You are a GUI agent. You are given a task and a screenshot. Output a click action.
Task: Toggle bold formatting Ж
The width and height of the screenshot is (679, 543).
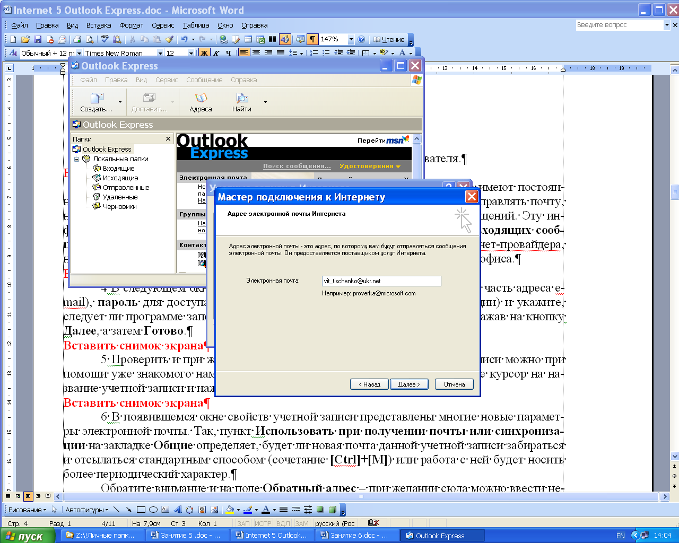coord(204,53)
